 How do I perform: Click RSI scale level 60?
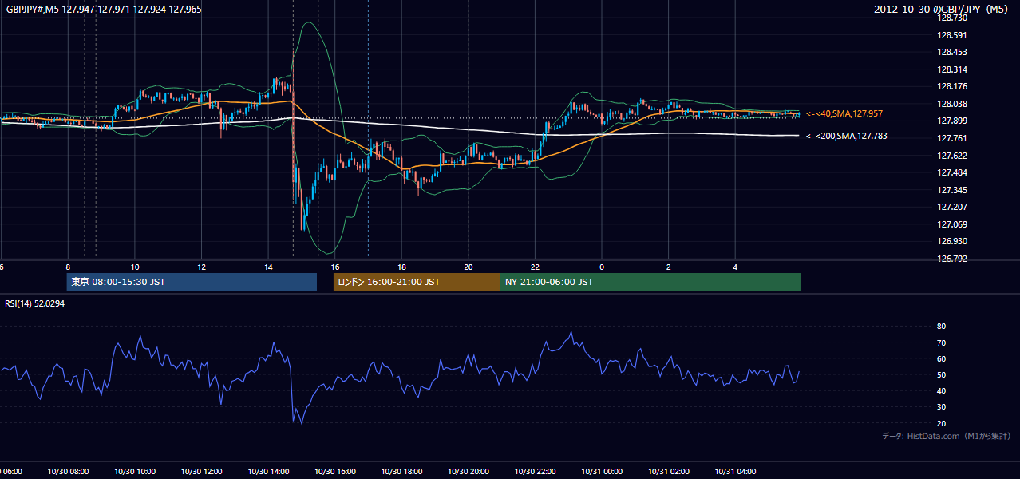pyautogui.click(x=942, y=358)
